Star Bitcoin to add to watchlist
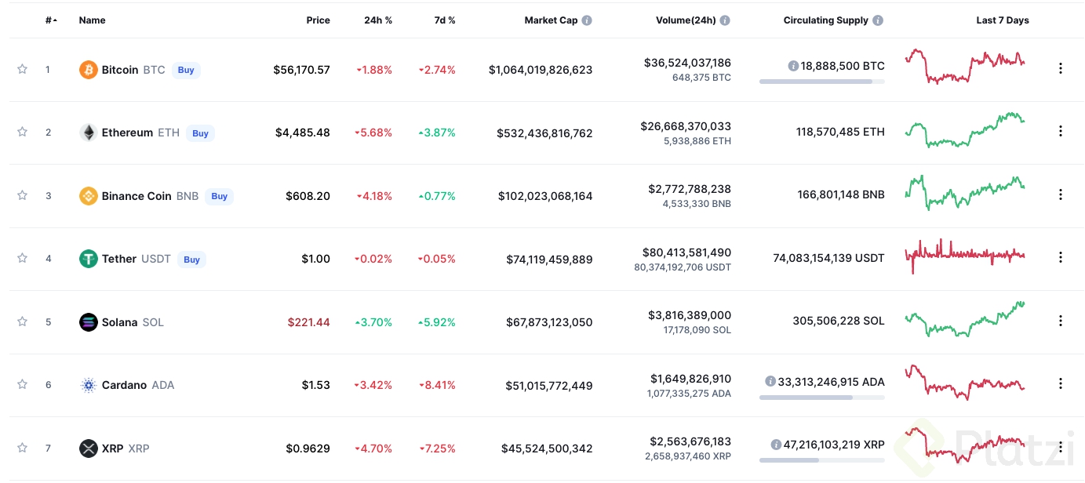Viewport: 1085px width, 483px height. [x=22, y=69]
